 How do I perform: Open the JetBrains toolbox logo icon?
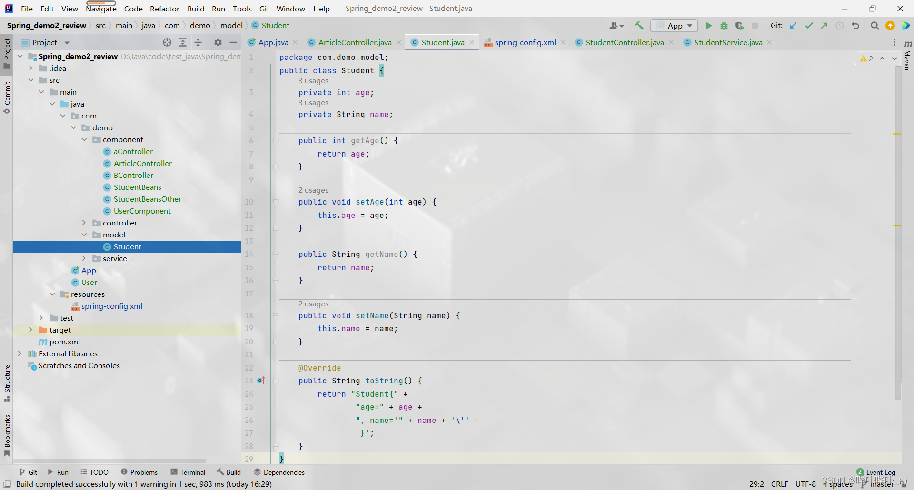(905, 26)
